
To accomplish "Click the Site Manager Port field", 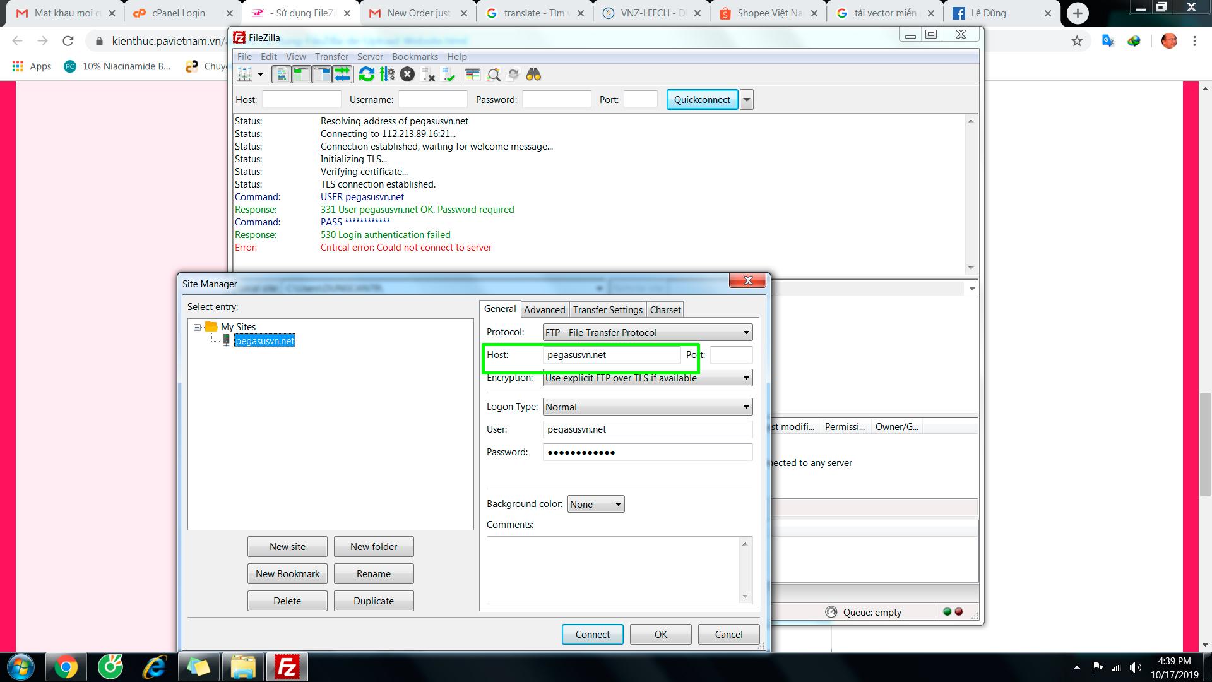I will pos(731,355).
